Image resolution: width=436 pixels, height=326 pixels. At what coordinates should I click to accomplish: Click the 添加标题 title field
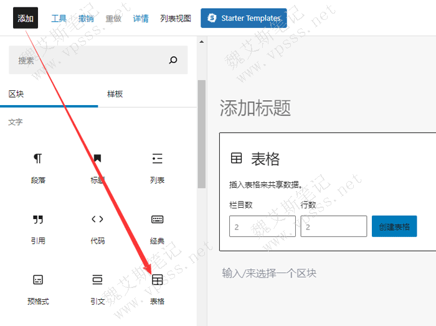point(255,108)
